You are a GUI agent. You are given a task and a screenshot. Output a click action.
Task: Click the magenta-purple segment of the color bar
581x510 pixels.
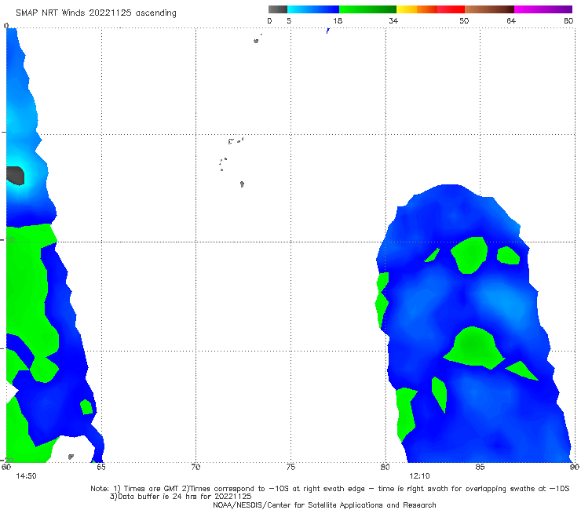point(543,9)
